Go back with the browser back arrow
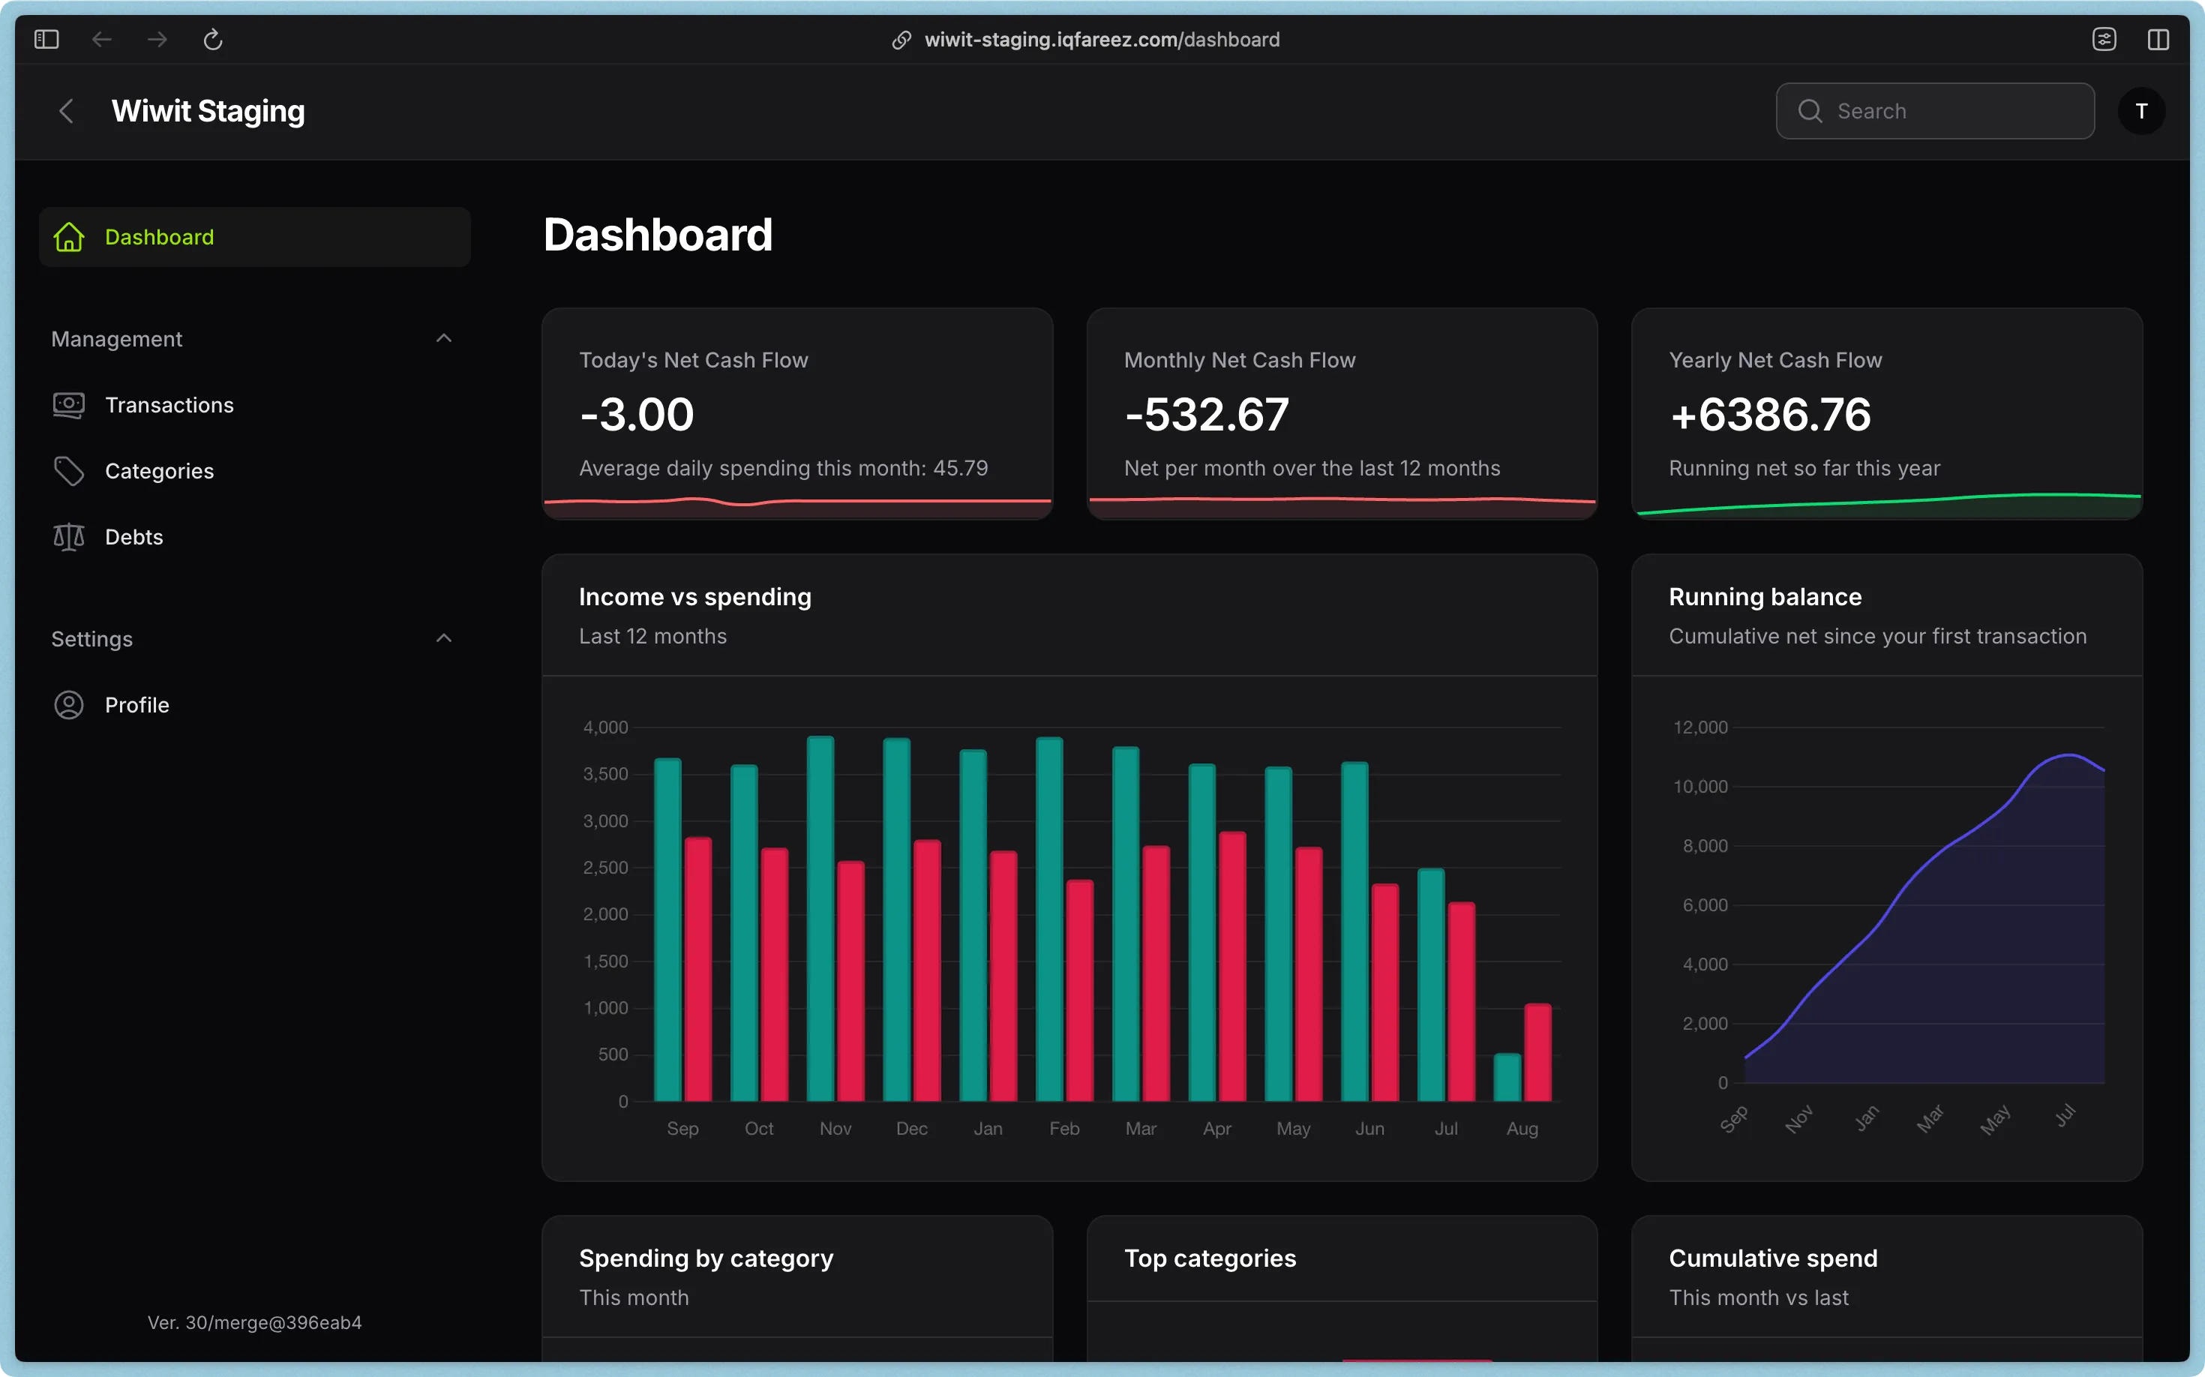The height and width of the screenshot is (1377, 2205). [102, 39]
